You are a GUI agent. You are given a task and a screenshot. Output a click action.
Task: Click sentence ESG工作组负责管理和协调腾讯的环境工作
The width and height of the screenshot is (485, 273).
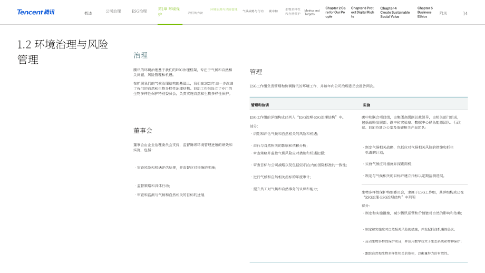pos(313,86)
